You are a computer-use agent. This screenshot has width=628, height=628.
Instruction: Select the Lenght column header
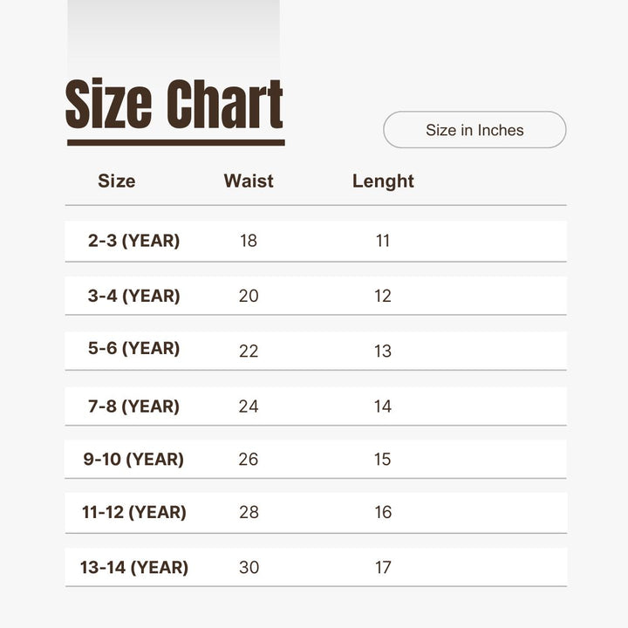coord(383,181)
